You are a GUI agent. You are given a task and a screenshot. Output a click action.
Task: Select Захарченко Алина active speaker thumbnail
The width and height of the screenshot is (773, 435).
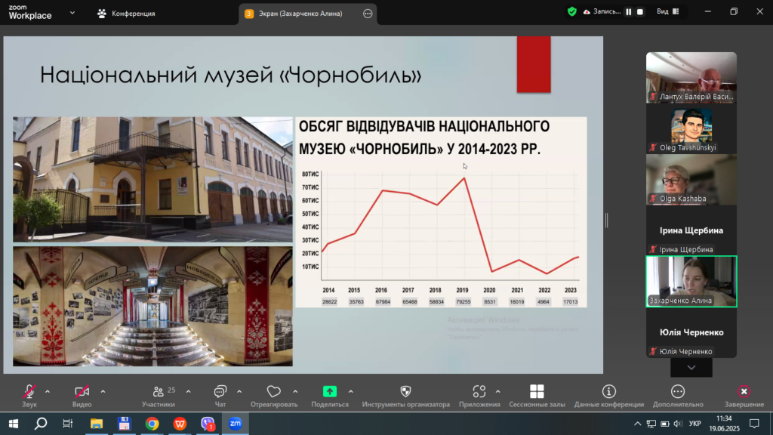[691, 282]
